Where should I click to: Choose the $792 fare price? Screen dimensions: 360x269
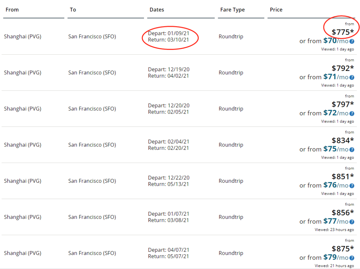(342, 68)
